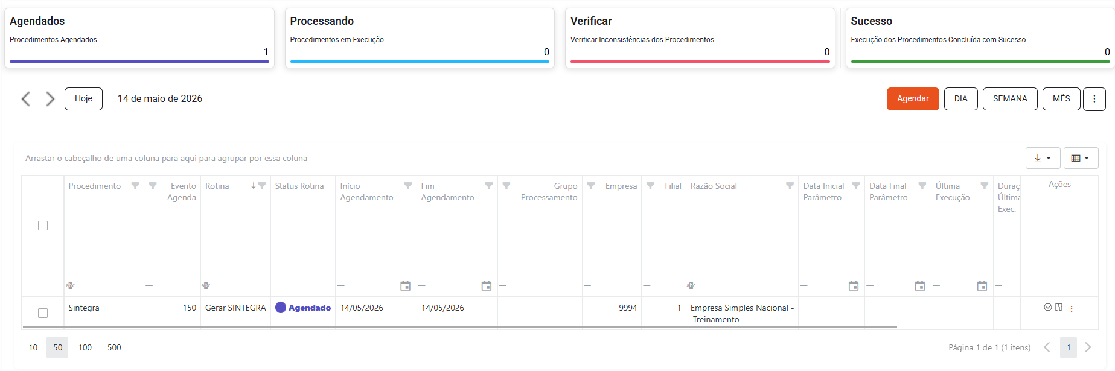Go to next day with right arrow
The width and height of the screenshot is (1115, 371).
point(50,99)
